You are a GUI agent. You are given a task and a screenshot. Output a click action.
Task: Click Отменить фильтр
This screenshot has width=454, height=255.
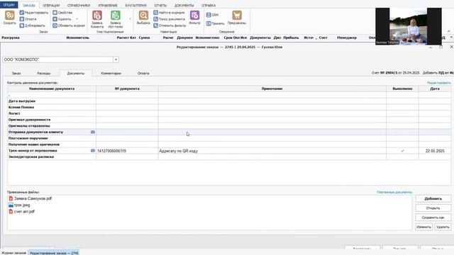[170, 25]
